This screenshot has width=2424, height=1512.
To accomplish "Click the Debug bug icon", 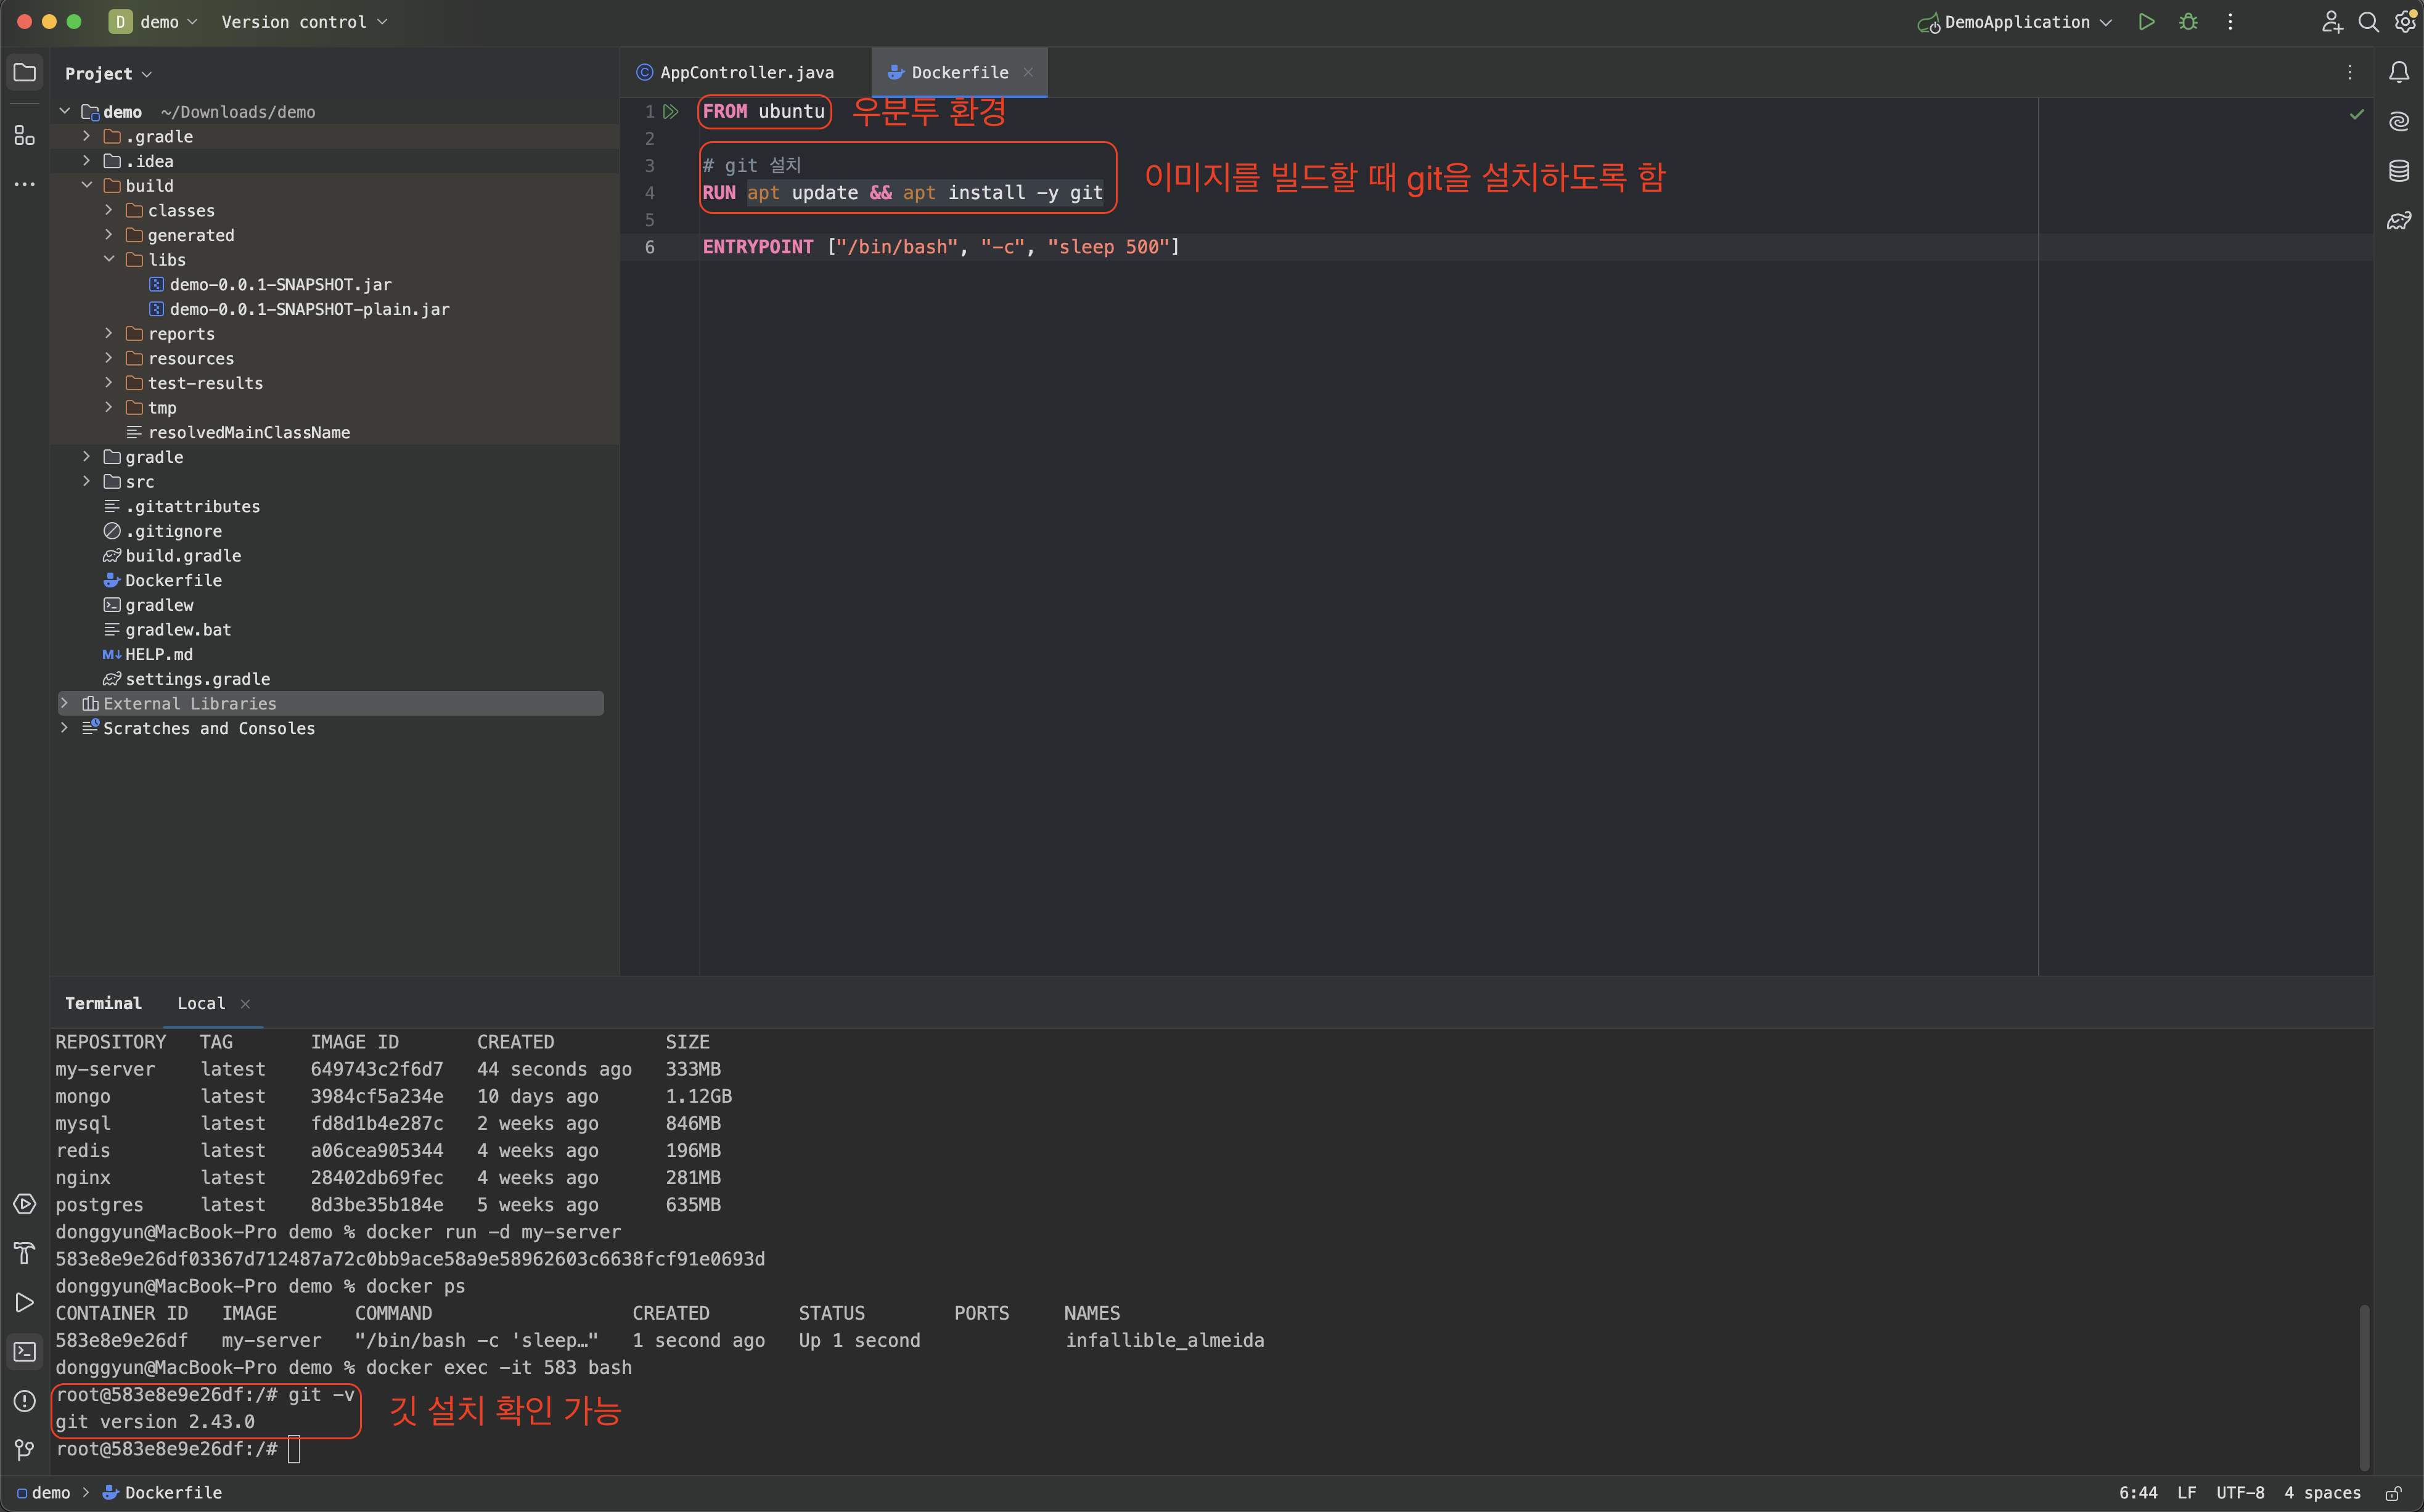I will click(2188, 22).
